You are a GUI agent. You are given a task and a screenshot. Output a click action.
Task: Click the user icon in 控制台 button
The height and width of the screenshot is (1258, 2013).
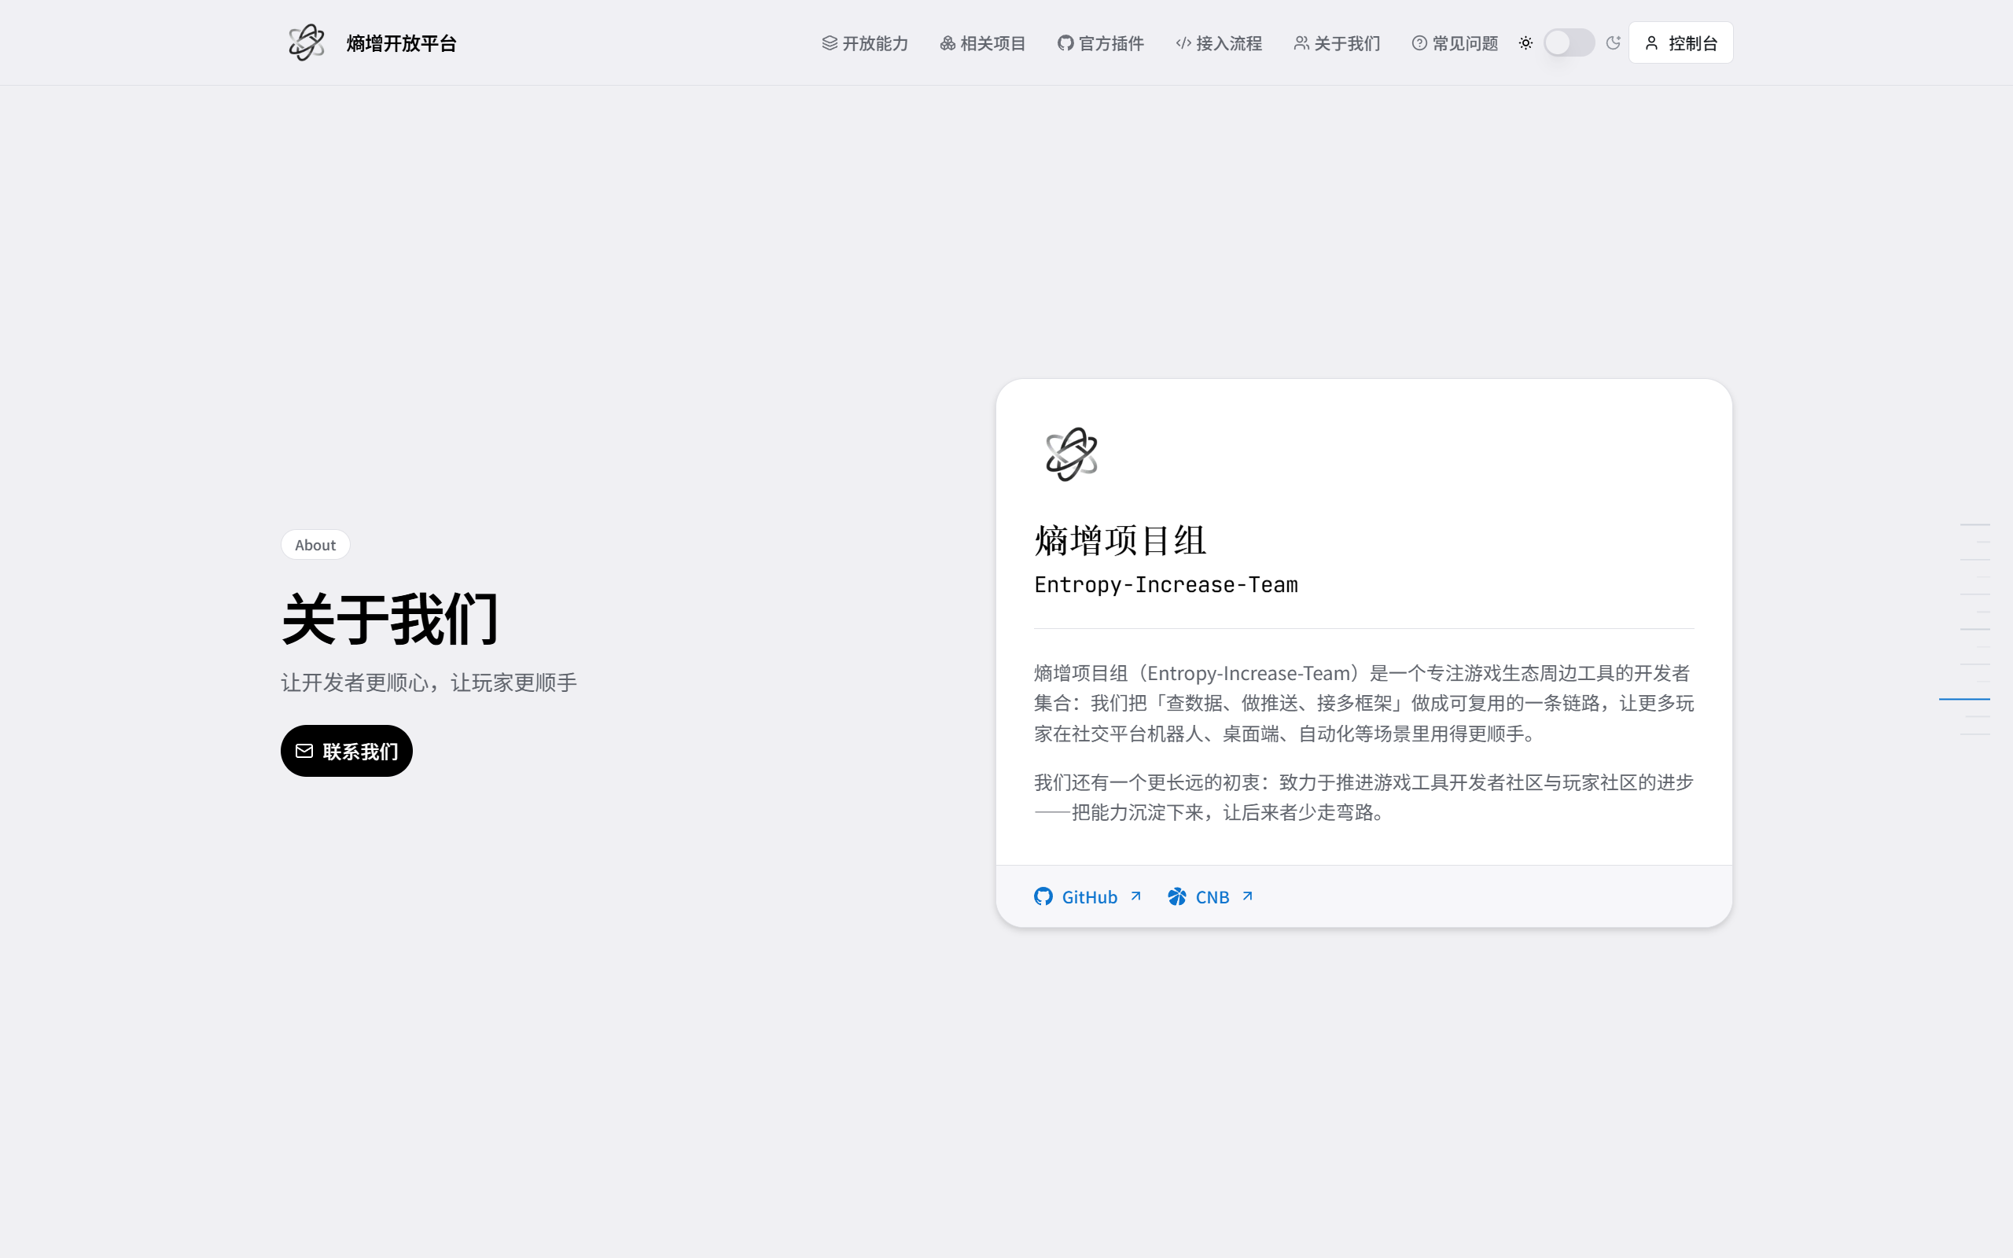point(1652,42)
